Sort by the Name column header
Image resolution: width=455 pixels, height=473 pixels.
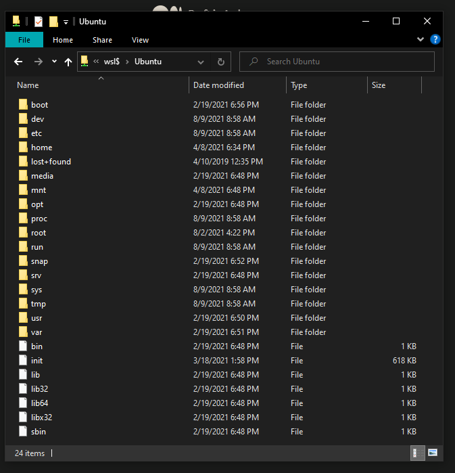click(x=28, y=85)
